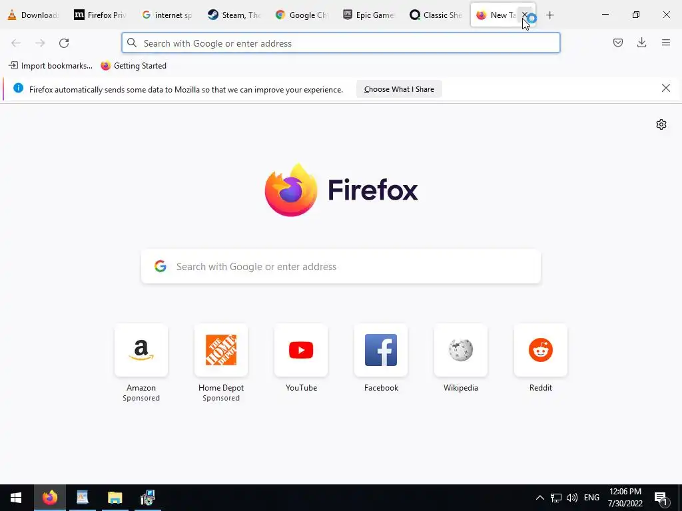This screenshot has width=682, height=511.
Task: Switch to the Google Chrome tab
Action: (302, 15)
